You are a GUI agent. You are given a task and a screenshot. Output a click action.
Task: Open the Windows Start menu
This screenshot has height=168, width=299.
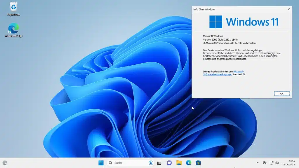tap(101, 163)
